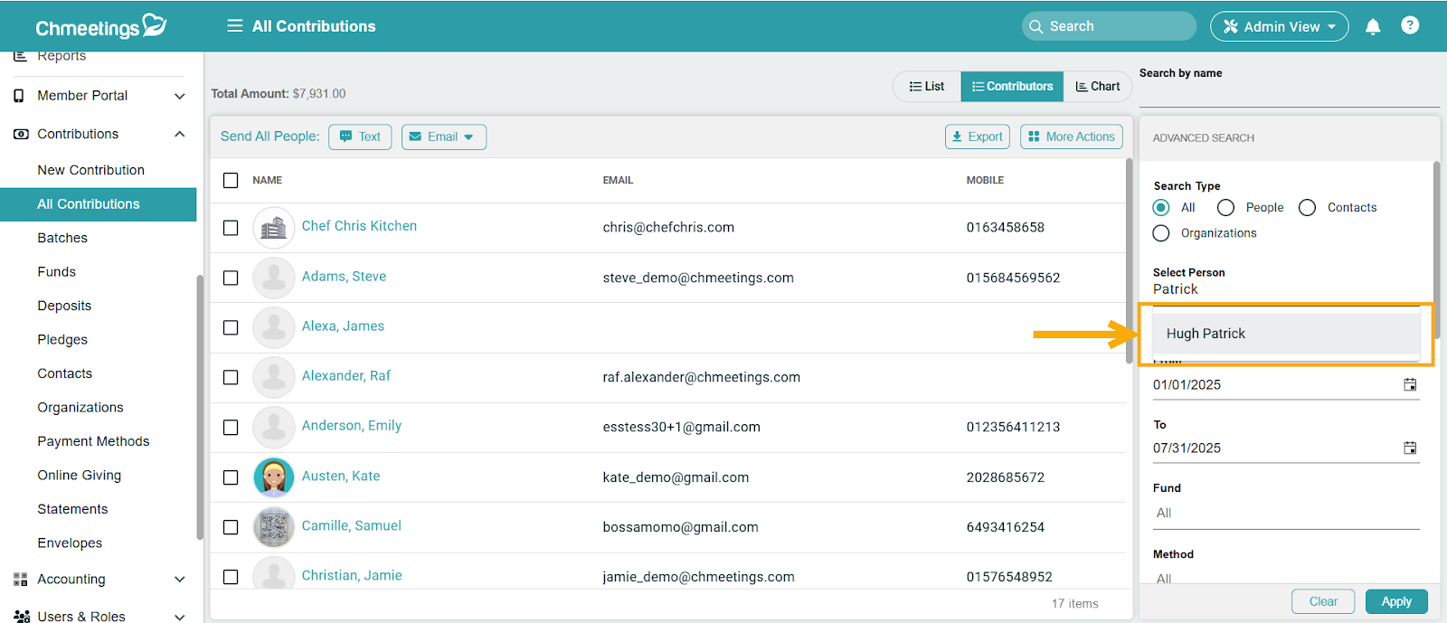The height and width of the screenshot is (623, 1447).
Task: Click Samuel Camille's QR avatar
Action: (273, 527)
